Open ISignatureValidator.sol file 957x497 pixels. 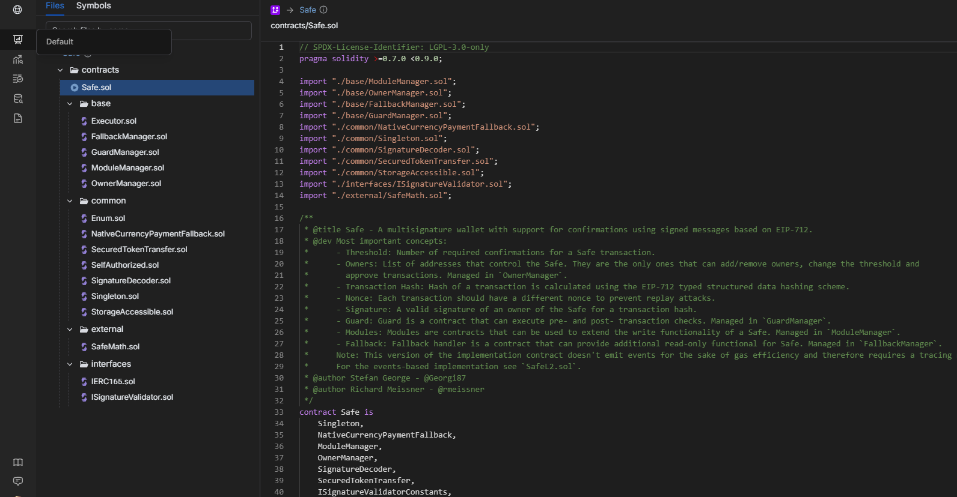pos(132,397)
